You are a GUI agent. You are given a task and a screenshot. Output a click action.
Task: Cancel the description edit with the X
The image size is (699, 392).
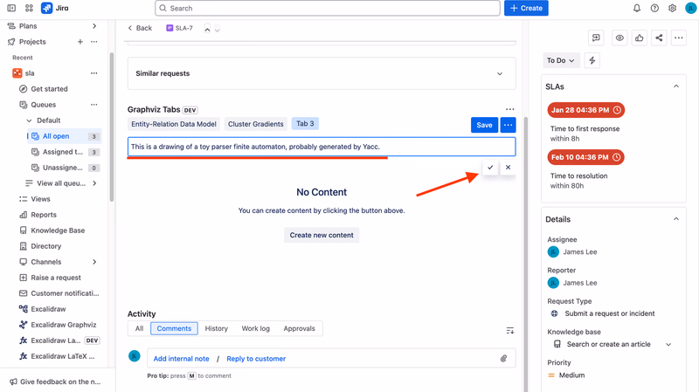tap(509, 168)
